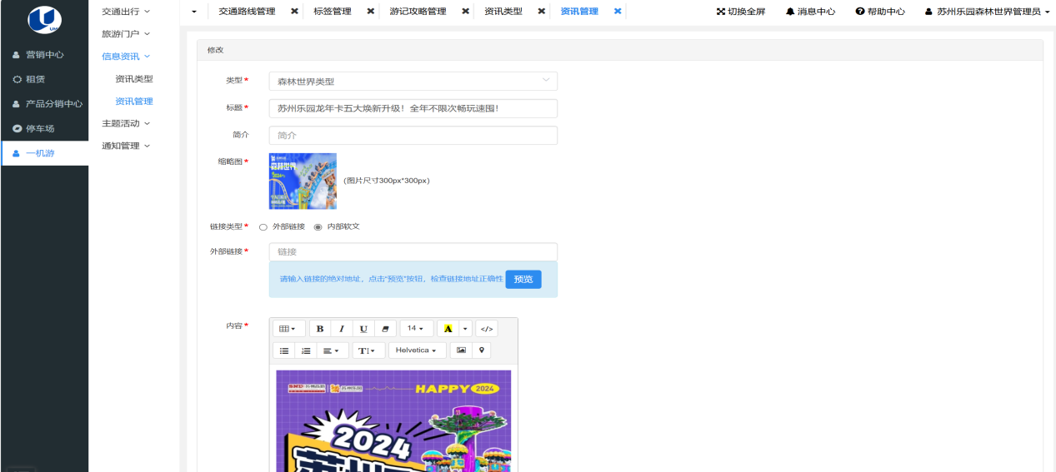Apply italic formatting in the editor
Viewport: 1056px width, 472px height.
point(342,329)
